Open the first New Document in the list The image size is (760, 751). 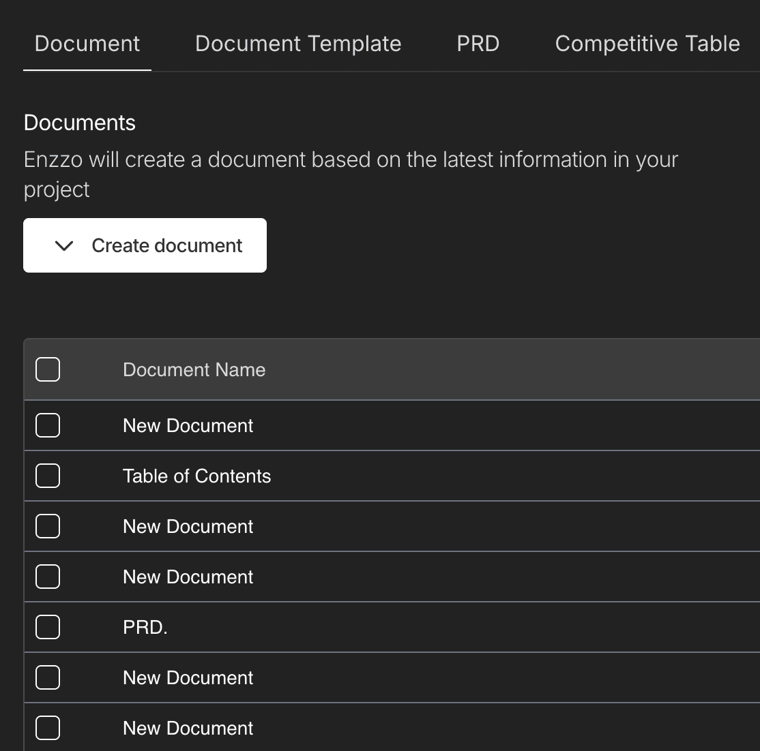(188, 425)
